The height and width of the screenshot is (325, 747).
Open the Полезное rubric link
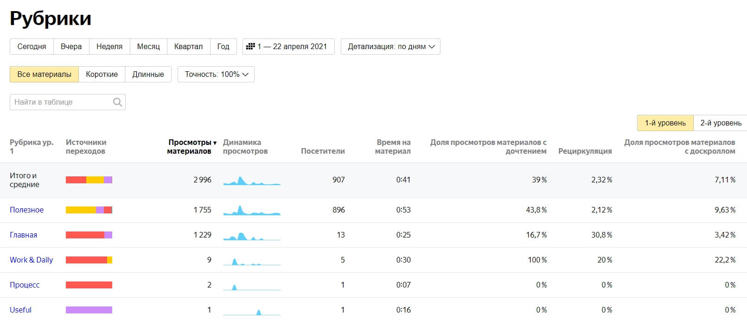click(x=26, y=210)
